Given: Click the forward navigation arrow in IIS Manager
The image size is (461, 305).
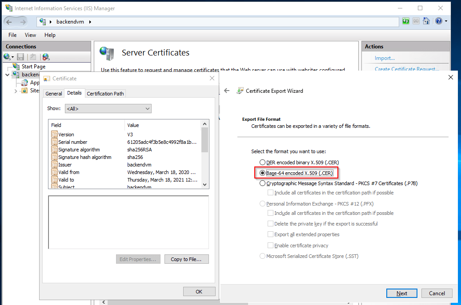Looking at the screenshot, I should (x=23, y=22).
